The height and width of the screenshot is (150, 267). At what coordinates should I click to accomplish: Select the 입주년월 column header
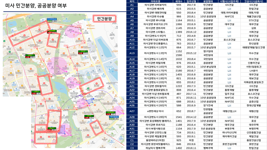[191, 1]
